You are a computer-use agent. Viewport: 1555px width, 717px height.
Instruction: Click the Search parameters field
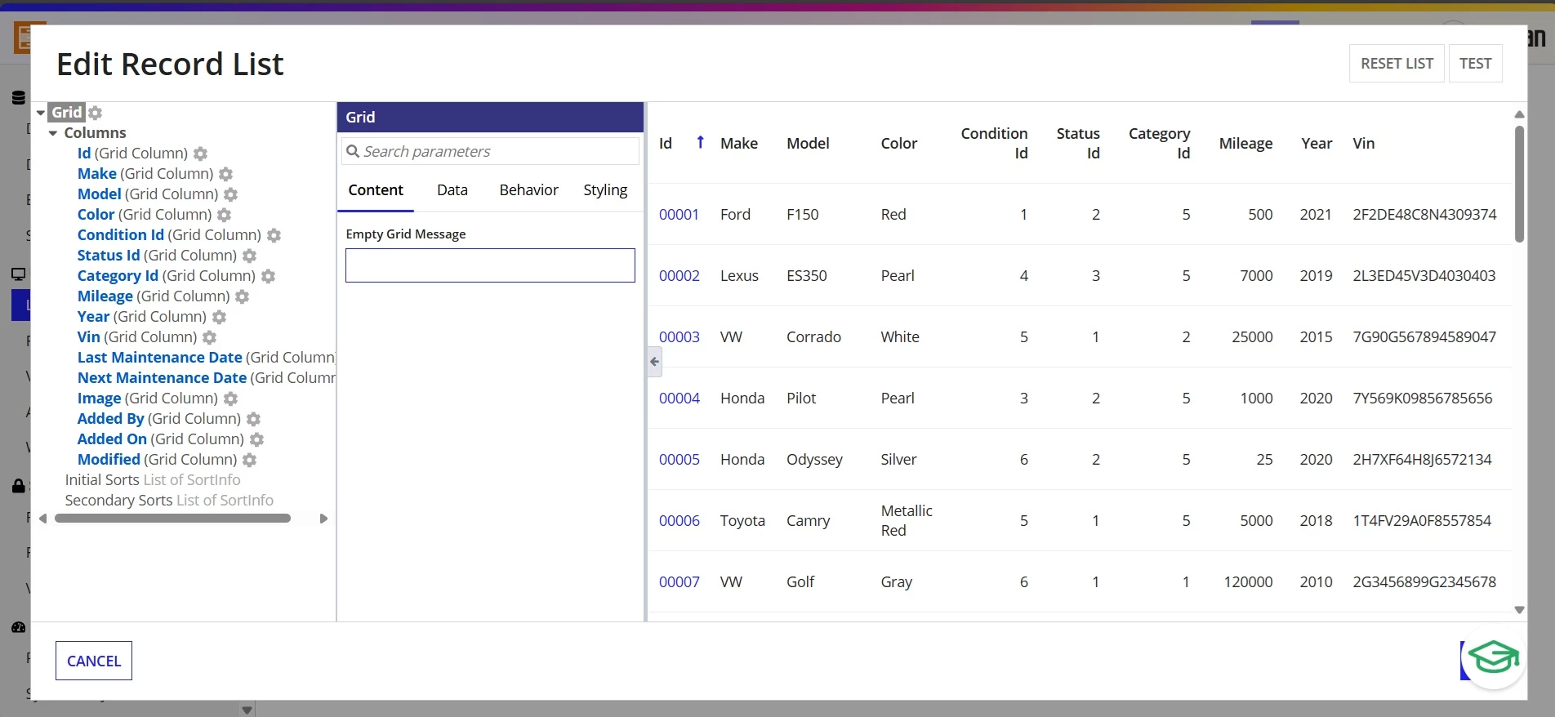pos(490,151)
